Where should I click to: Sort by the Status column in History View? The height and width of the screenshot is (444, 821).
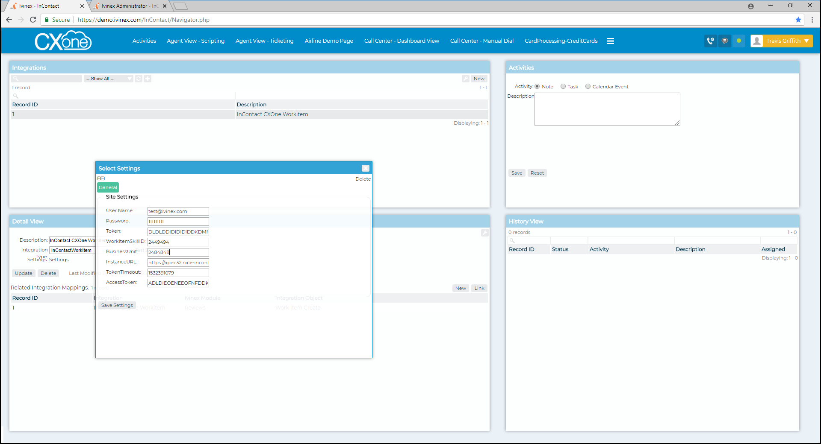point(560,249)
